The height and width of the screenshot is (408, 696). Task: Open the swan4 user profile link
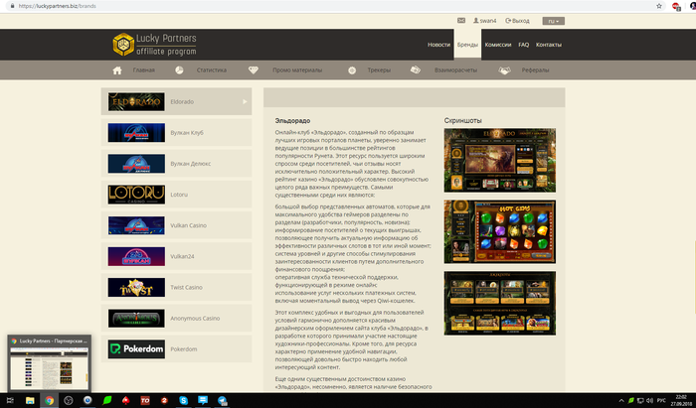click(487, 20)
